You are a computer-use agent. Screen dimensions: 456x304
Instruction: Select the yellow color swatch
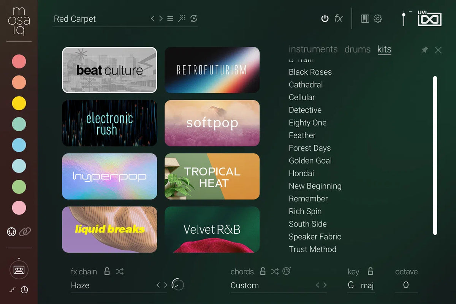pyautogui.click(x=19, y=103)
